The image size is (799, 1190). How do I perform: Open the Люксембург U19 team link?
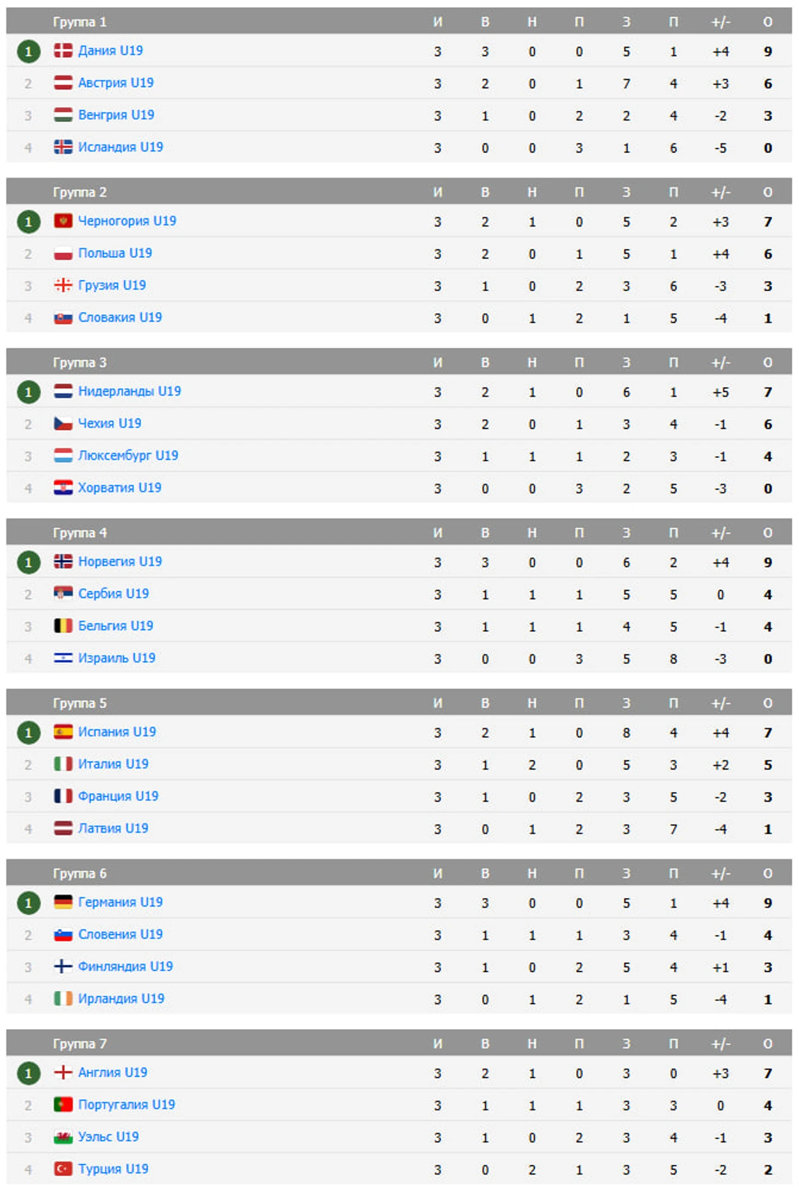click(x=128, y=455)
